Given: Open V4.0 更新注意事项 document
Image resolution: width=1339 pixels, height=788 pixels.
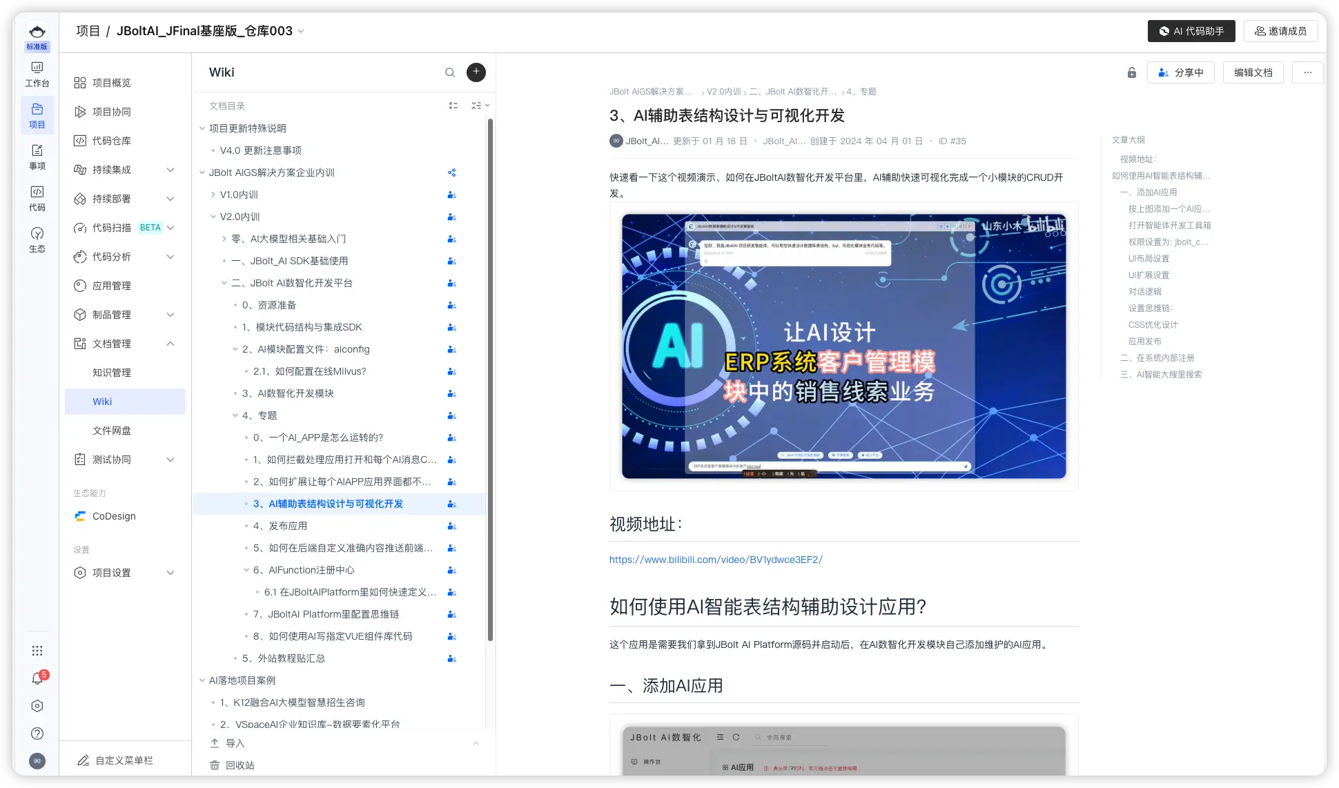Looking at the screenshot, I should [x=261, y=150].
